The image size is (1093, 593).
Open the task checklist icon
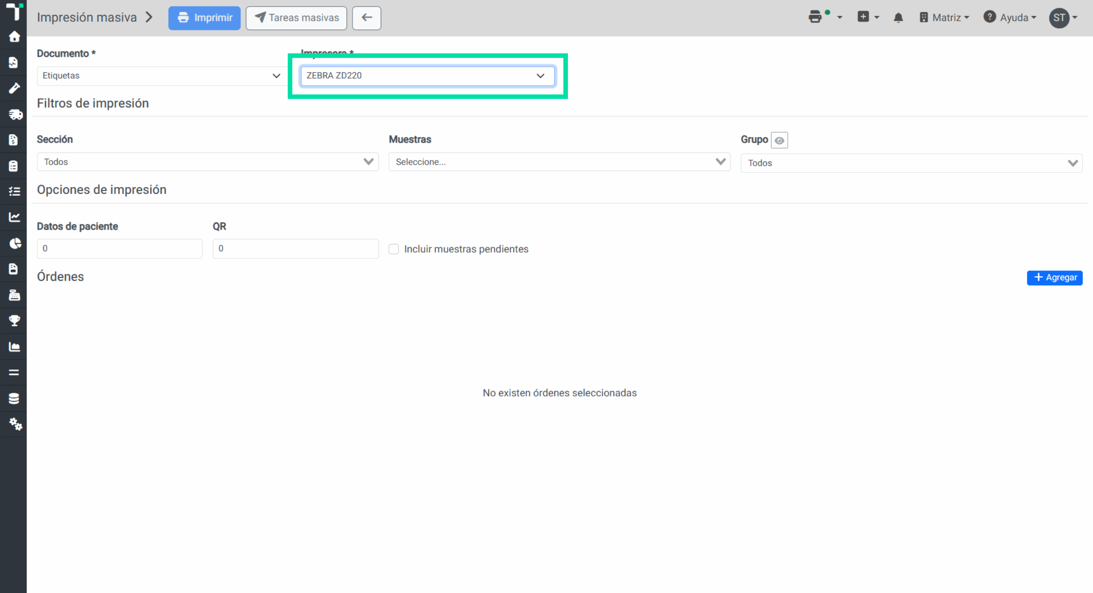click(14, 191)
